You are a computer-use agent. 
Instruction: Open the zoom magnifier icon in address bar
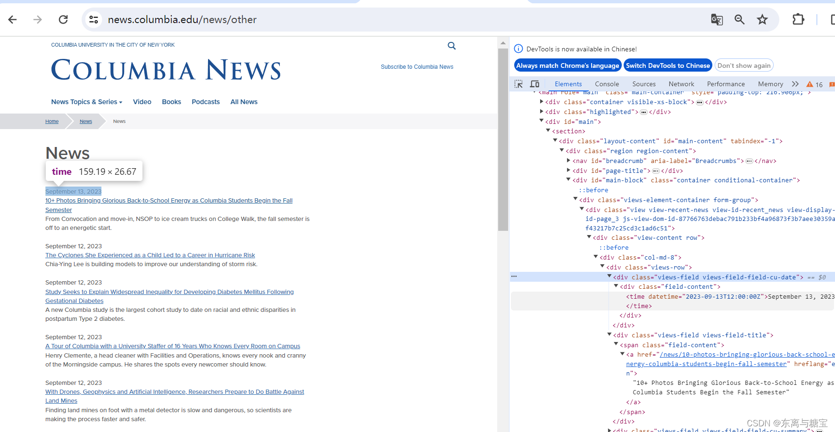tap(740, 19)
